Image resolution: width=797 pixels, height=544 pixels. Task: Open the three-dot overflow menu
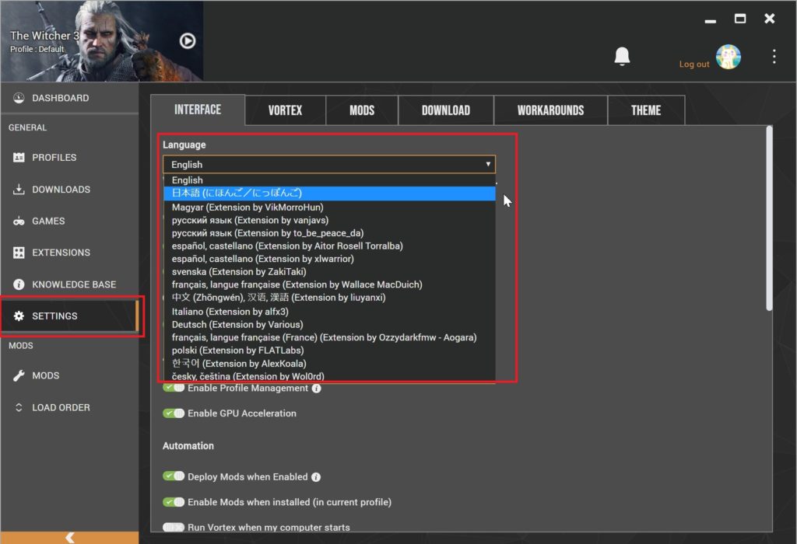click(x=774, y=57)
